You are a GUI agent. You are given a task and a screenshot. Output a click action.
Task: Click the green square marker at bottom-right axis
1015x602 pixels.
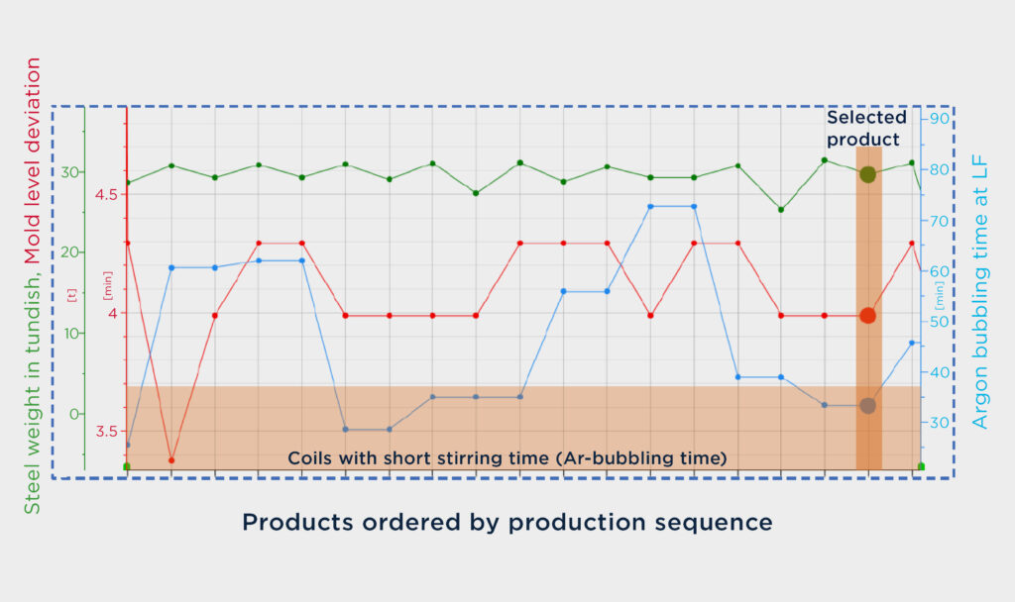(921, 466)
